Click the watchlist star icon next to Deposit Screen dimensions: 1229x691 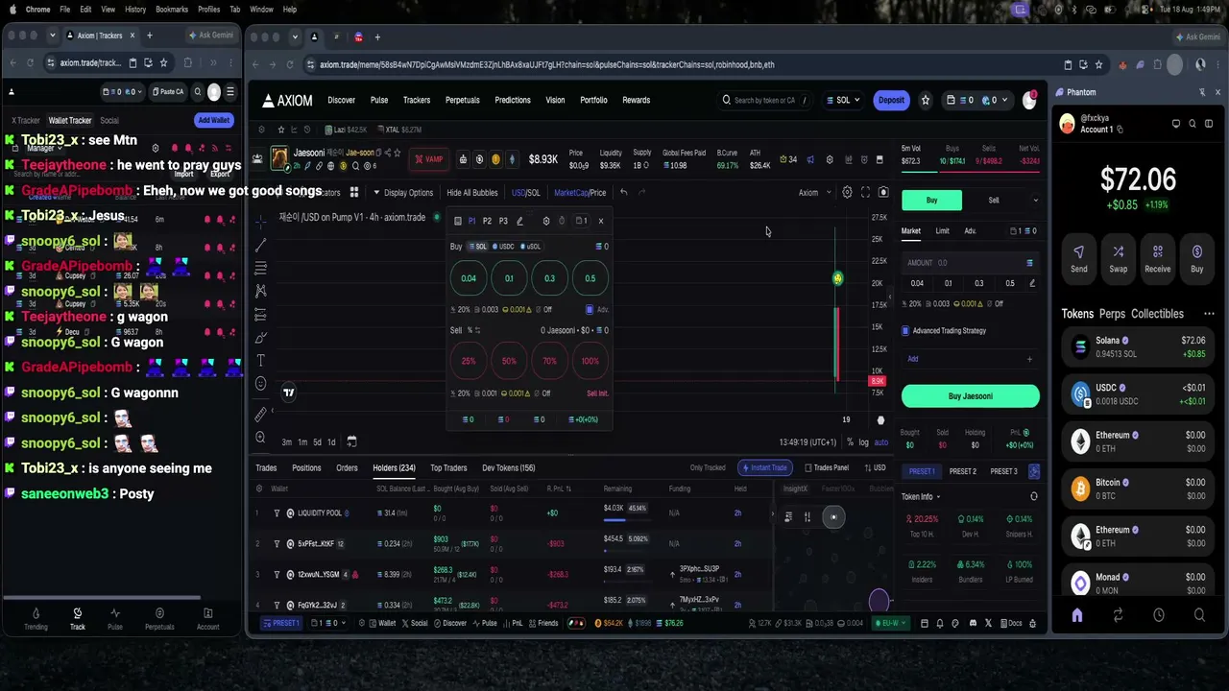pos(926,100)
